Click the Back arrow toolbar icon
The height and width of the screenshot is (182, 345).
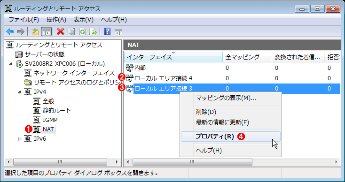point(10,32)
